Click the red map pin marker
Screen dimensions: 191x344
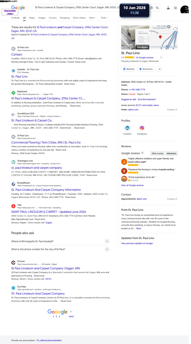[160, 37]
